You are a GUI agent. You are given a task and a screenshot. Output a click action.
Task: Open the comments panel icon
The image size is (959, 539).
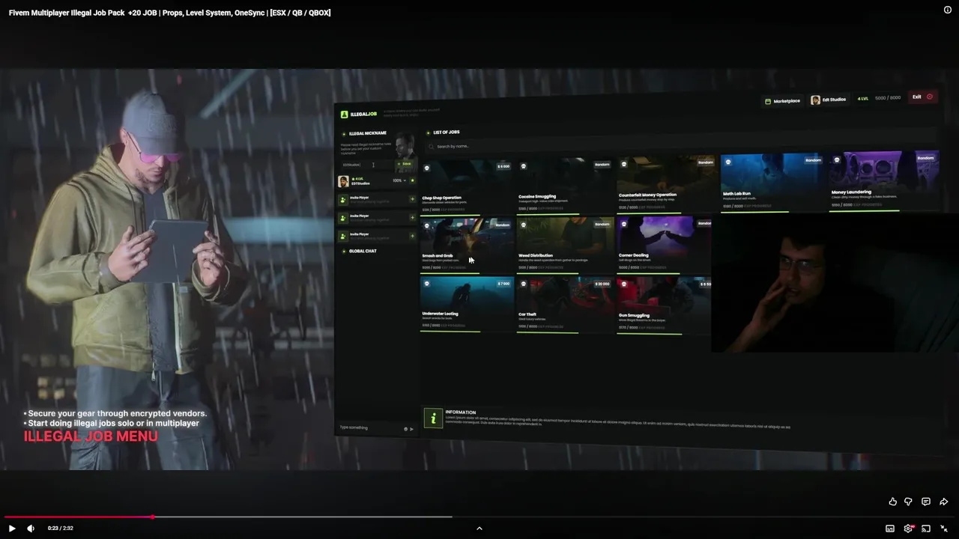click(x=926, y=502)
